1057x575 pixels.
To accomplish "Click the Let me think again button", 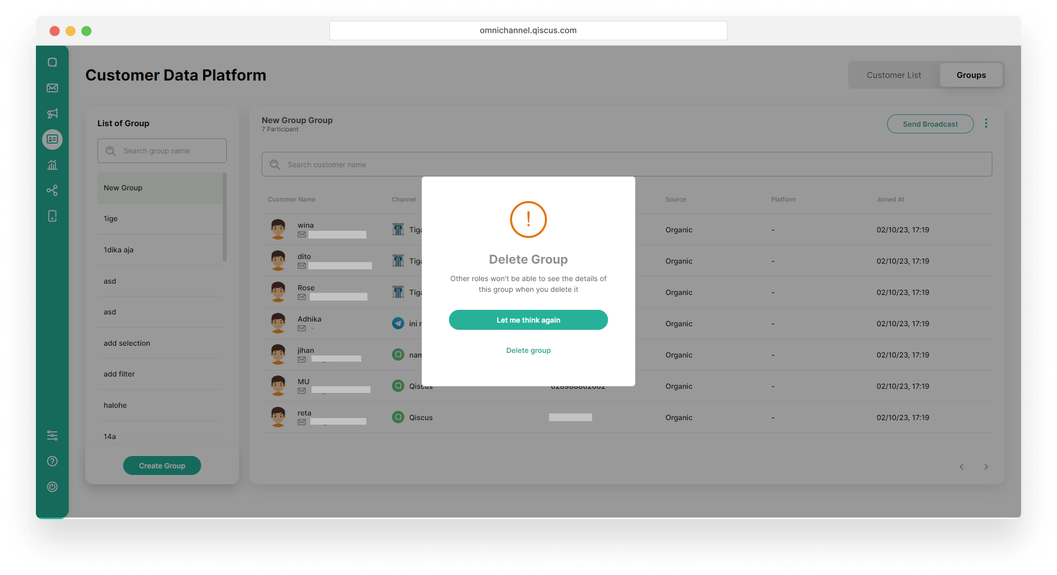I will click(528, 320).
